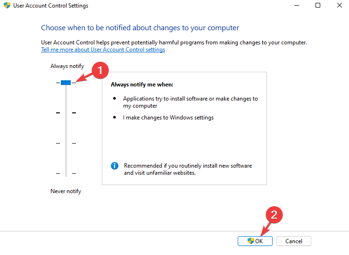Set slider to the third notch from top
The image size is (349, 255).
pyautogui.click(x=66, y=143)
